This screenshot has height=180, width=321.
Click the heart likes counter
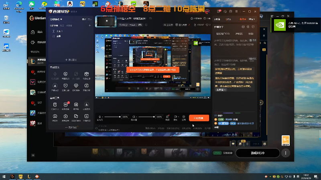click(x=208, y=25)
